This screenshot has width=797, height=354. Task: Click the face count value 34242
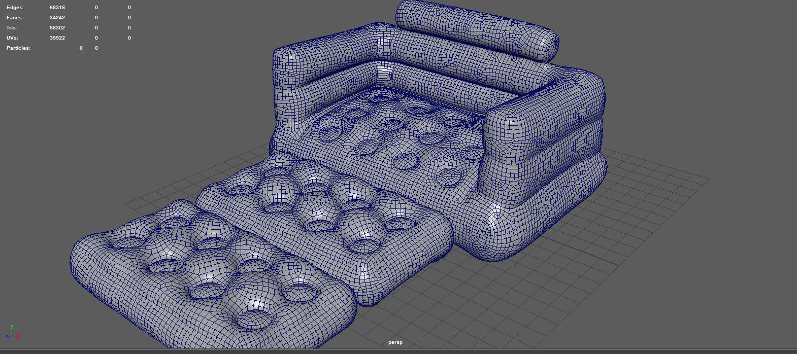point(57,18)
